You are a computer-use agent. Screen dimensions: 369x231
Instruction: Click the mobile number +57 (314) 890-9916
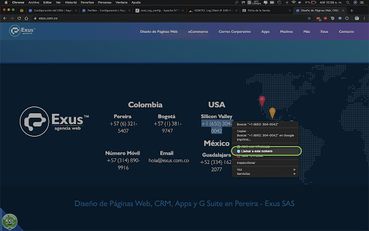(123, 164)
